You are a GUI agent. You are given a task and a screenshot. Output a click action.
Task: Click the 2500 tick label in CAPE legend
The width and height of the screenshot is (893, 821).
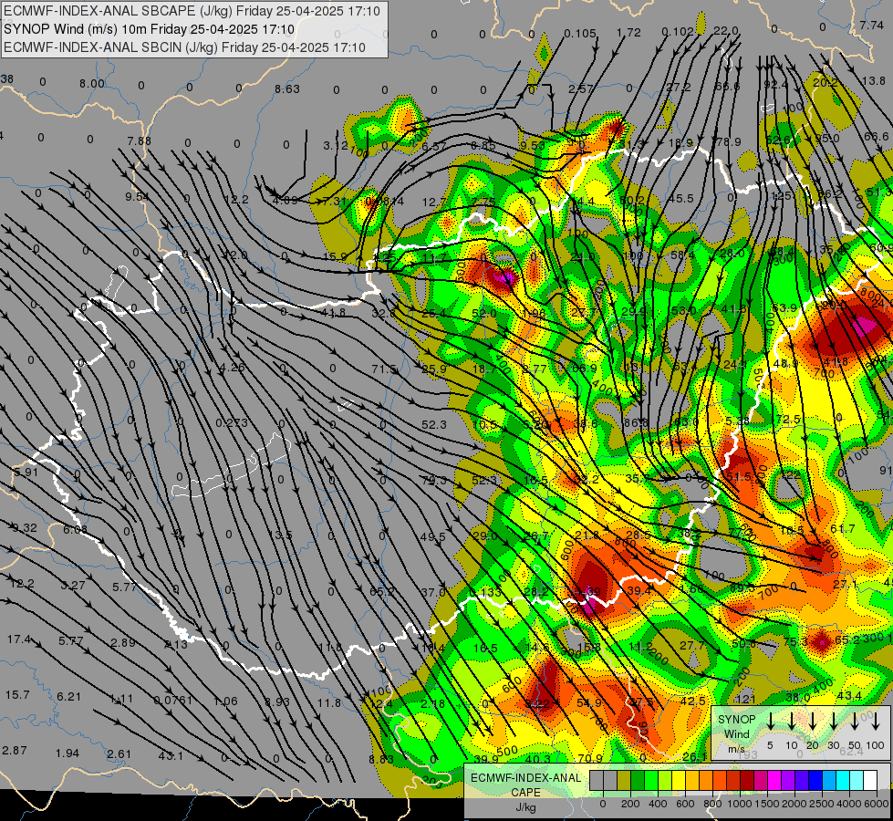(821, 804)
